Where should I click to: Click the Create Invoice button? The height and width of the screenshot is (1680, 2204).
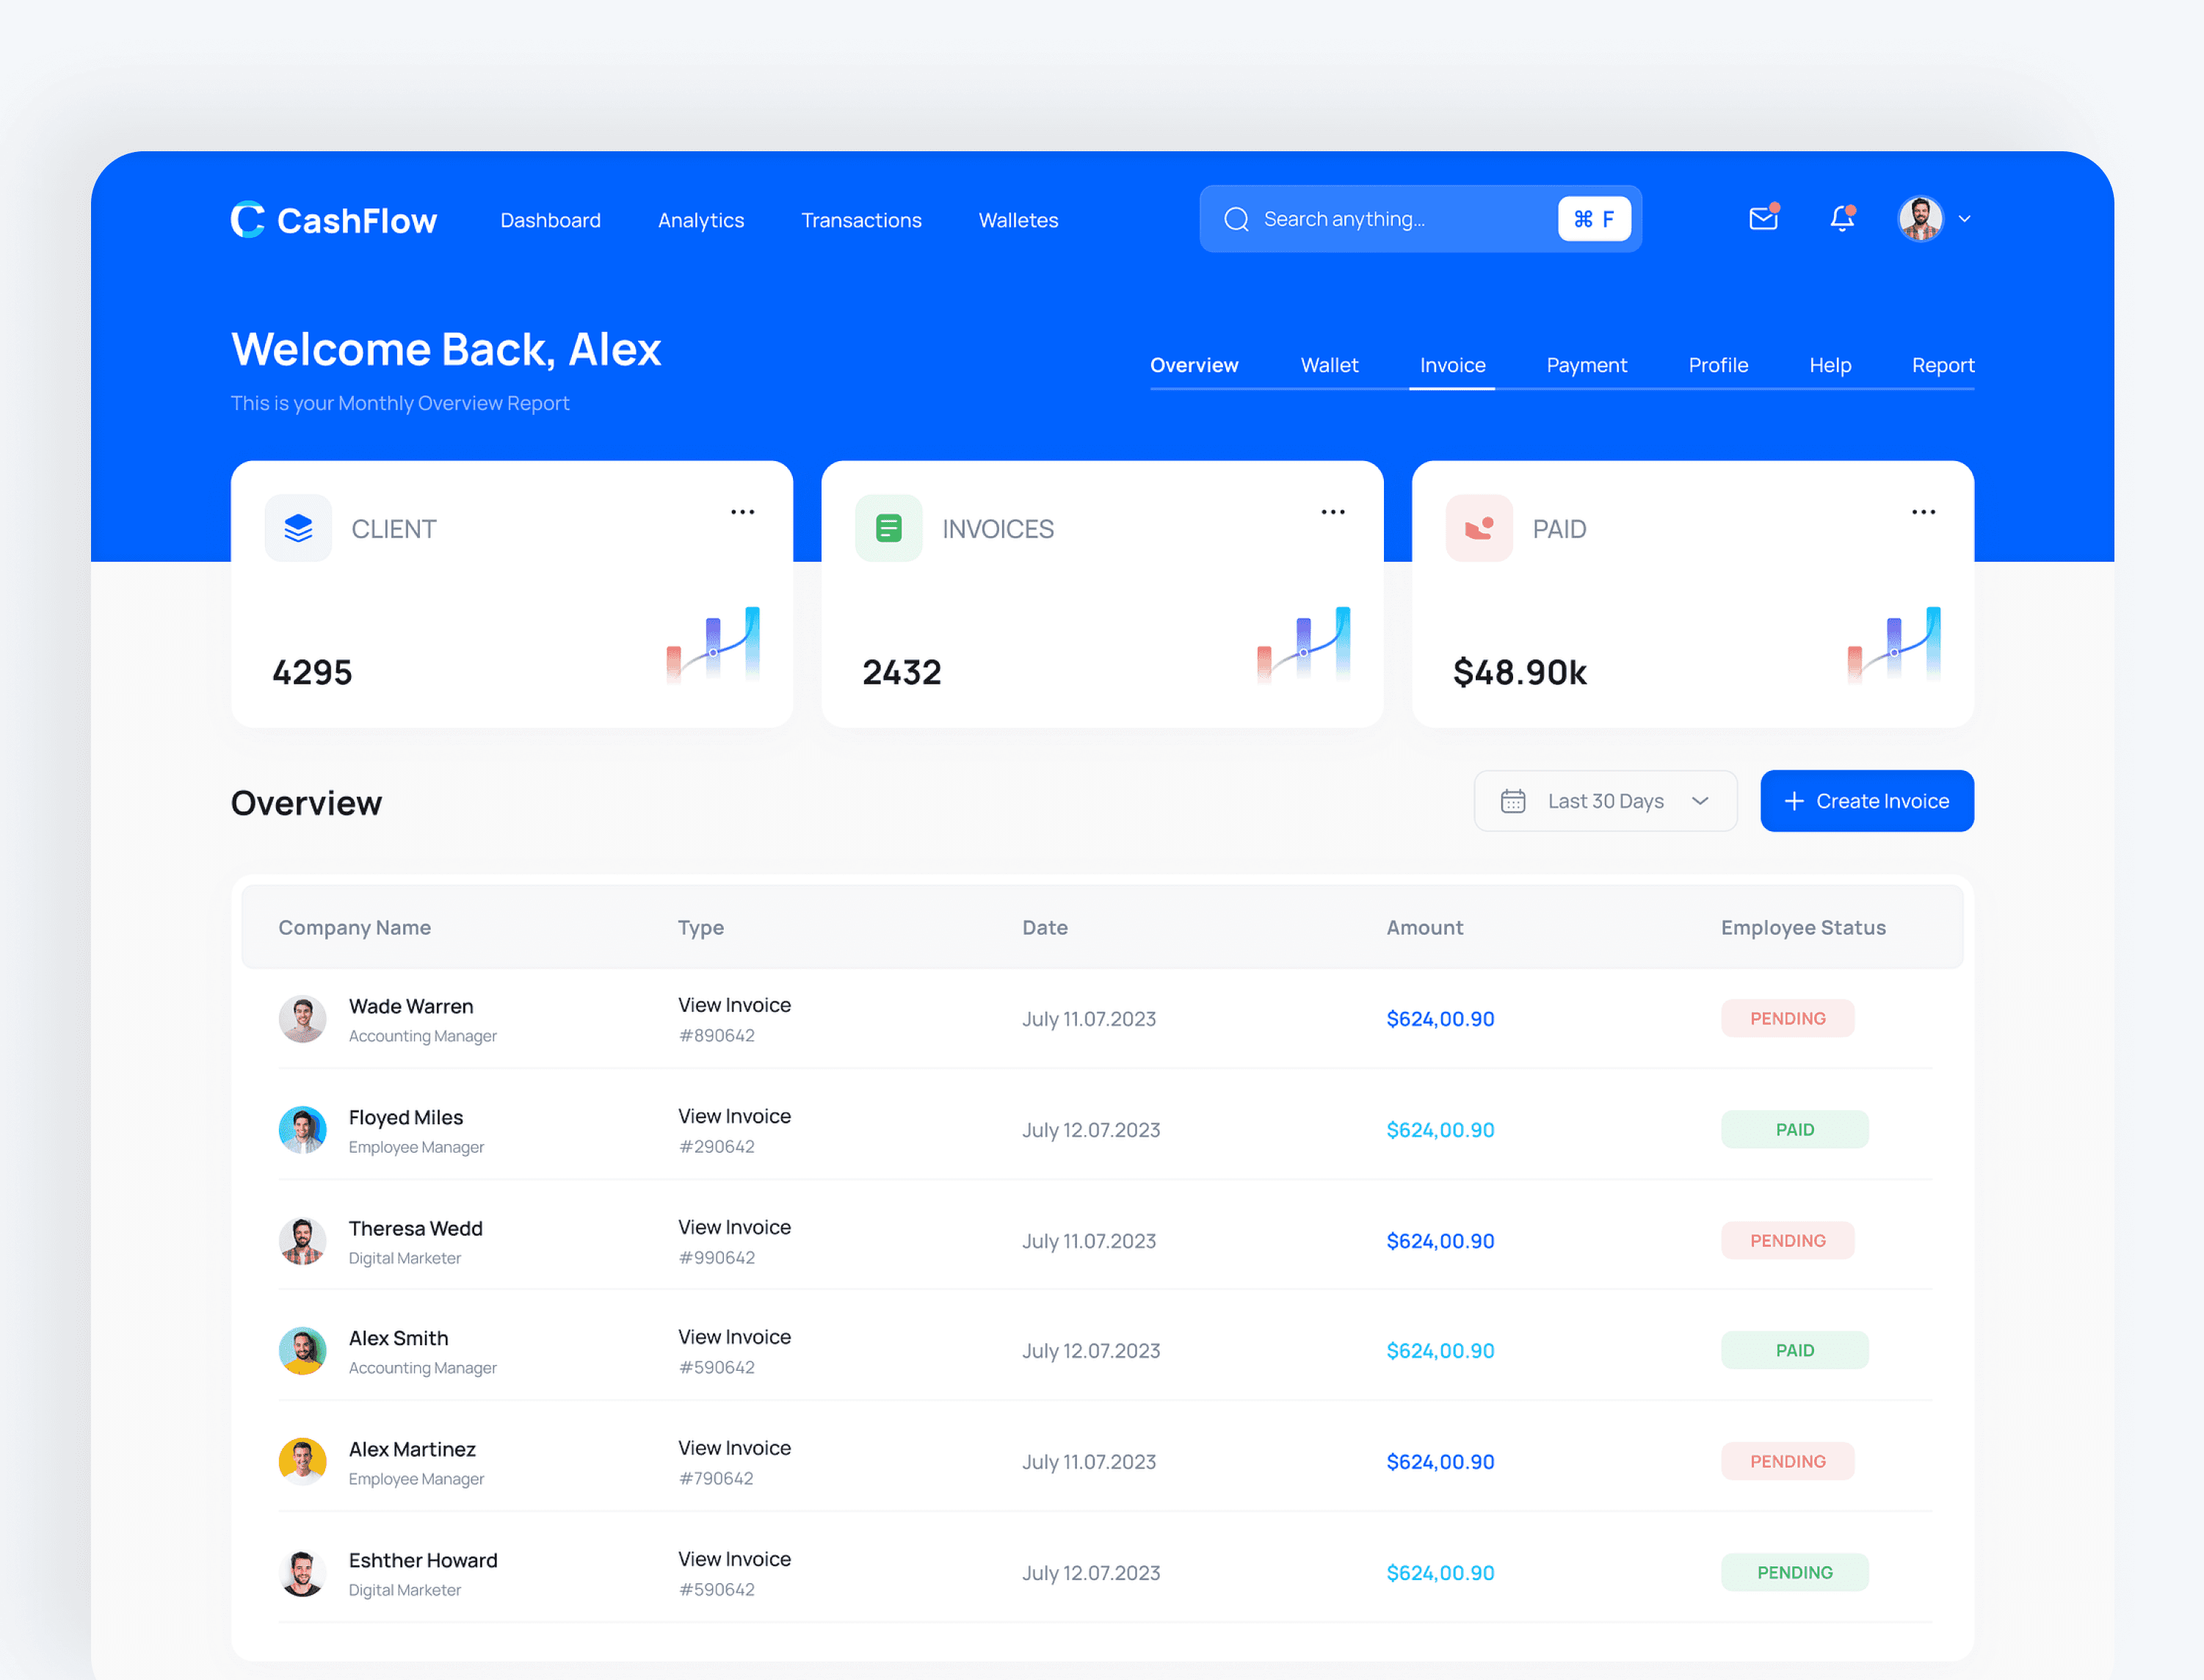[1866, 801]
